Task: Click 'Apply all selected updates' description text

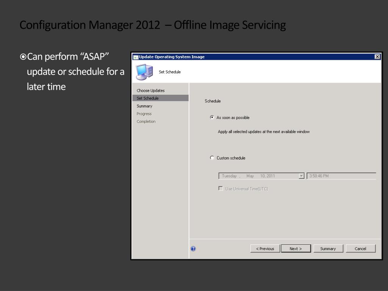Action: pyautogui.click(x=264, y=131)
